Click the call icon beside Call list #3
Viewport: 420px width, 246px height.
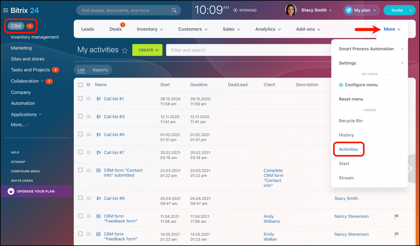point(98,117)
